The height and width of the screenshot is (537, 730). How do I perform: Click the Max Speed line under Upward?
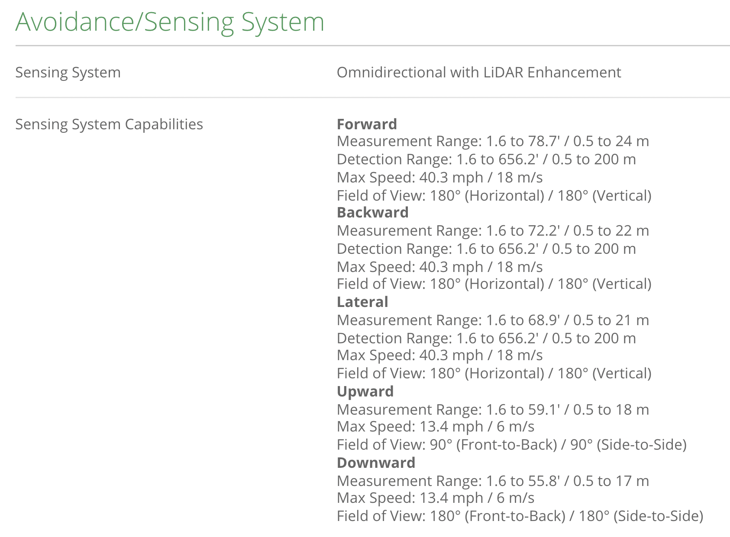435,426
